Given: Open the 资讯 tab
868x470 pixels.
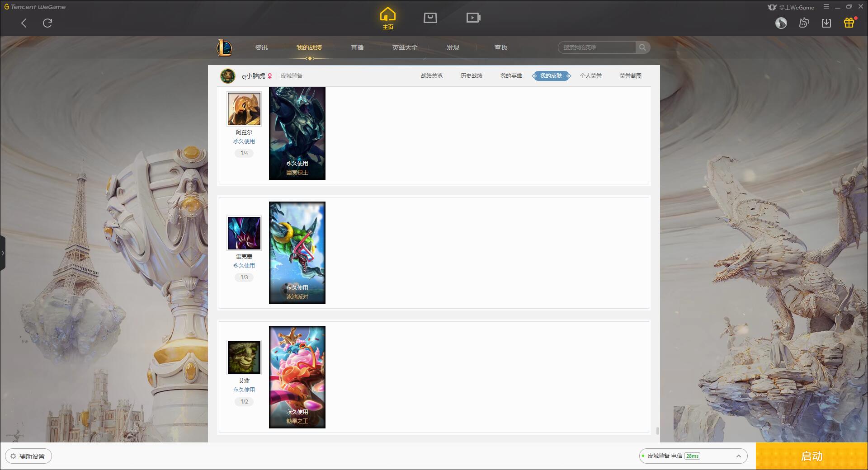Looking at the screenshot, I should (261, 47).
